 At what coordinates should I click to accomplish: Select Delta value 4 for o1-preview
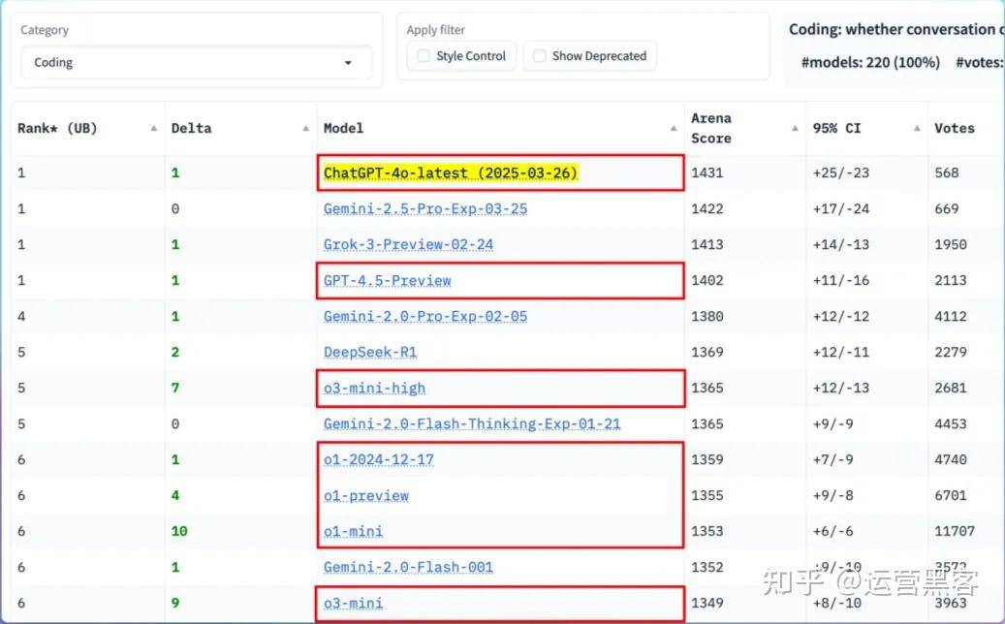[175, 496]
